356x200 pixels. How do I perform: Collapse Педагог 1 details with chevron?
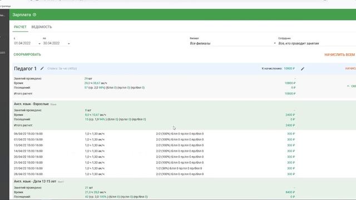pyautogui.click(x=348, y=86)
